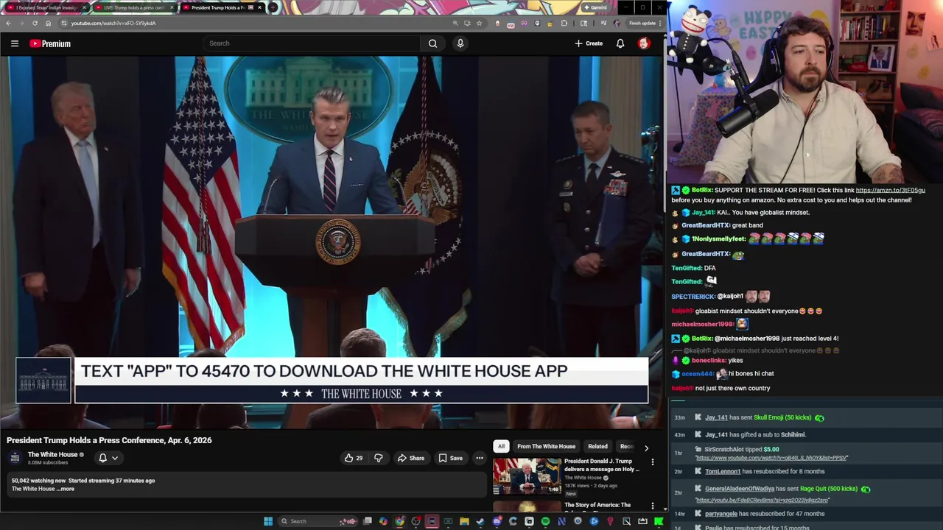This screenshot has width=943, height=530.
Task: Open a new browser tab
Action: point(273,7)
